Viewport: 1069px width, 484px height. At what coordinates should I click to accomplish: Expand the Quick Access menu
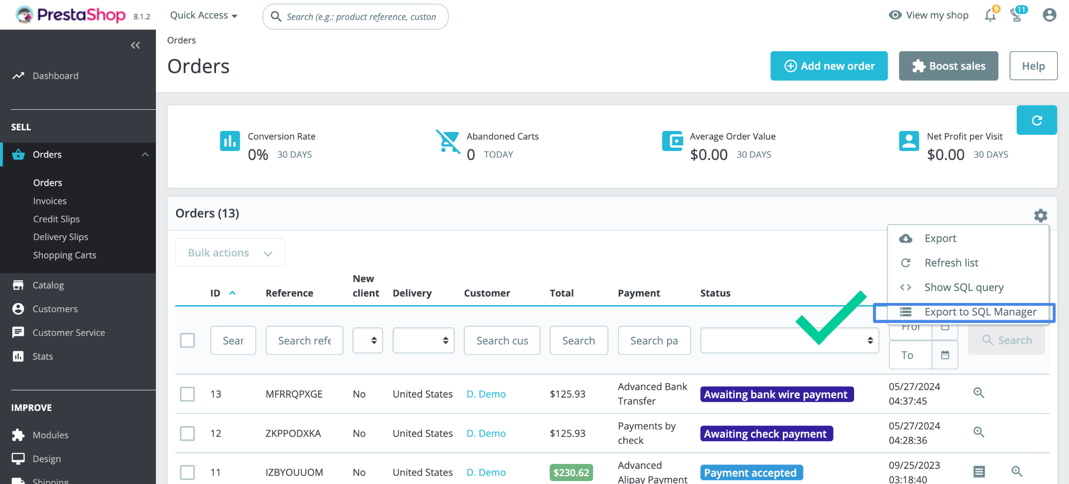[203, 16]
